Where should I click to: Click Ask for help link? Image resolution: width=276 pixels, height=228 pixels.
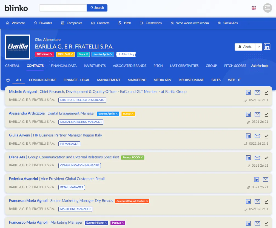[260, 65]
